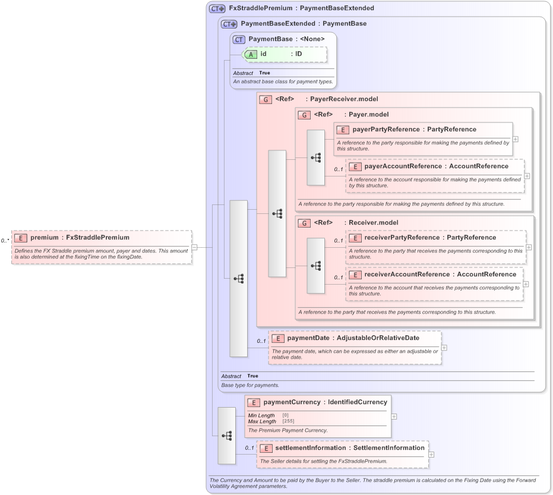Select 'premium : FxStraddlePremium' label
Image resolution: width=553 pixels, height=495 pixels.
pos(80,238)
